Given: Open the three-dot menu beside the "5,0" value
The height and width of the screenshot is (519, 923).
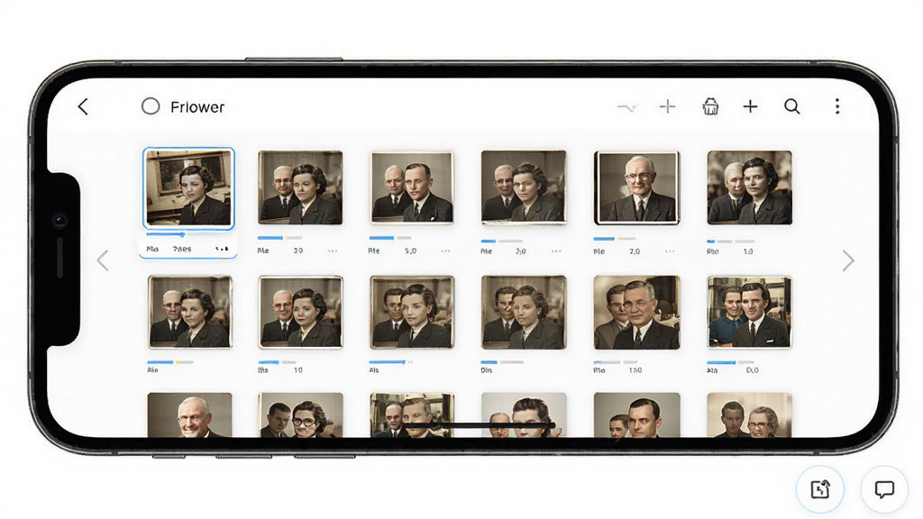Looking at the screenshot, I should point(445,250).
